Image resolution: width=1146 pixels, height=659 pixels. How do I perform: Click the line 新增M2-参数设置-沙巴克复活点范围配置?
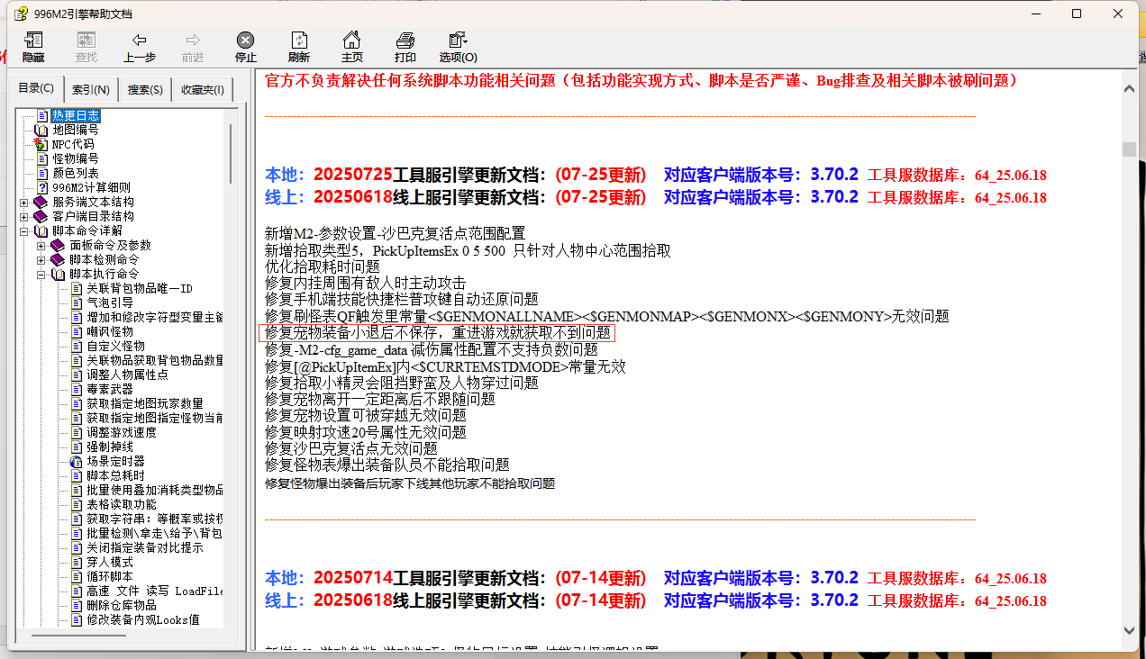point(395,233)
